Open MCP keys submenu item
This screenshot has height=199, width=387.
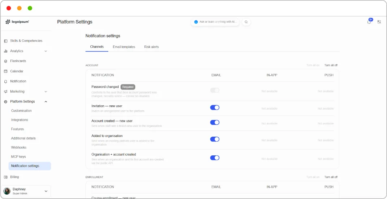(18, 156)
